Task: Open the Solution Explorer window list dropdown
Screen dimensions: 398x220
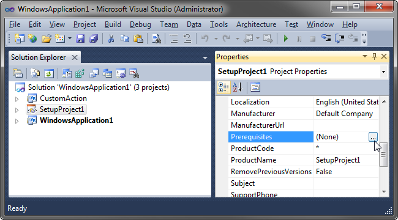Action: tap(205, 58)
